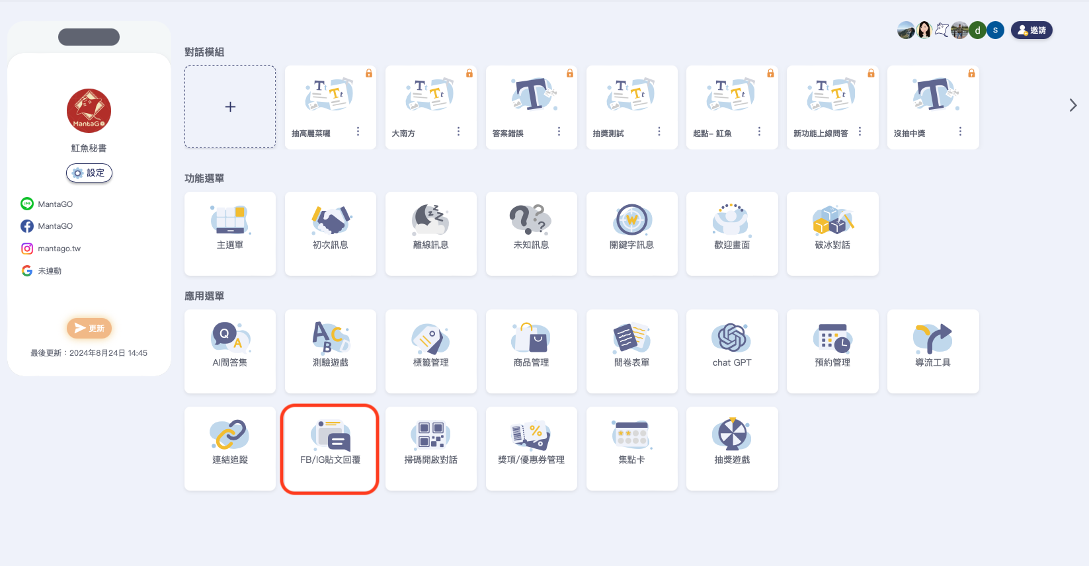Image resolution: width=1089 pixels, height=566 pixels.
Task: Open the FB/IG貼文回覆 app
Action: 330,448
